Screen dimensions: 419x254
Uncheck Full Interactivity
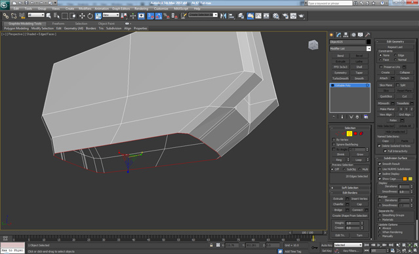(385, 151)
